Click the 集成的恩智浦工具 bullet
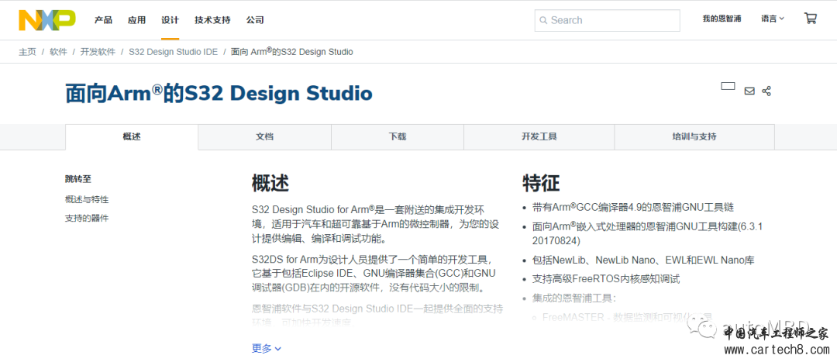 574,298
